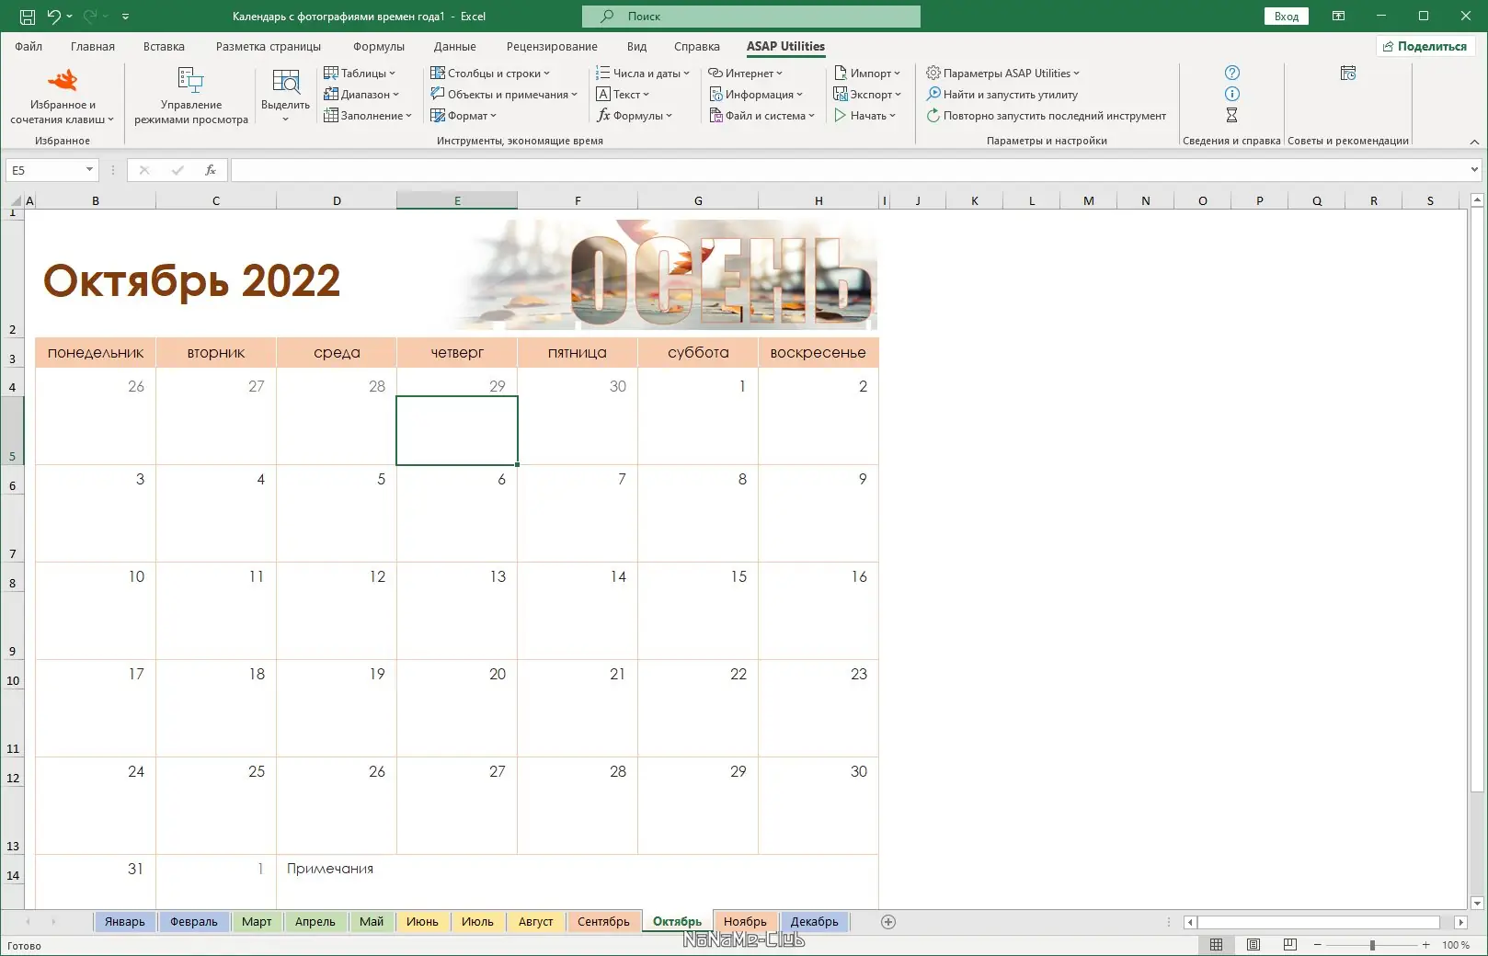Open the Числа и даты dropdown
Viewport: 1488px width, 956px height.
(643, 73)
